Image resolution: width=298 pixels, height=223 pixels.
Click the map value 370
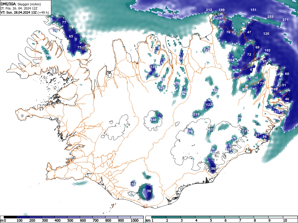pos(212,130)
